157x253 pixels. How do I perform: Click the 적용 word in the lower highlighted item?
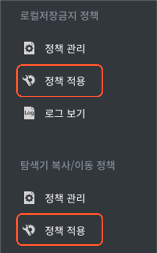click(x=76, y=231)
